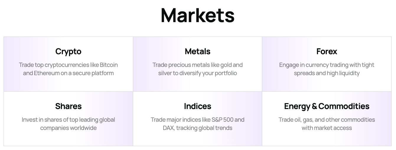
Task: Click the DAX text in Indices card
Action: click(168, 128)
